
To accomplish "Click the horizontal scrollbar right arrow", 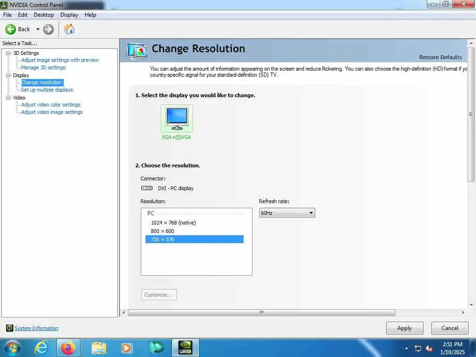I will [x=463, y=312].
